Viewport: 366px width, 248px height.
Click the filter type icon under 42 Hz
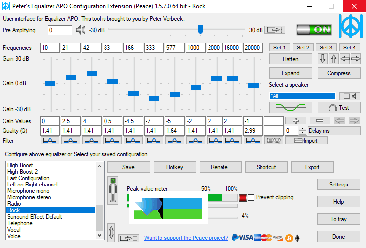point(91,141)
